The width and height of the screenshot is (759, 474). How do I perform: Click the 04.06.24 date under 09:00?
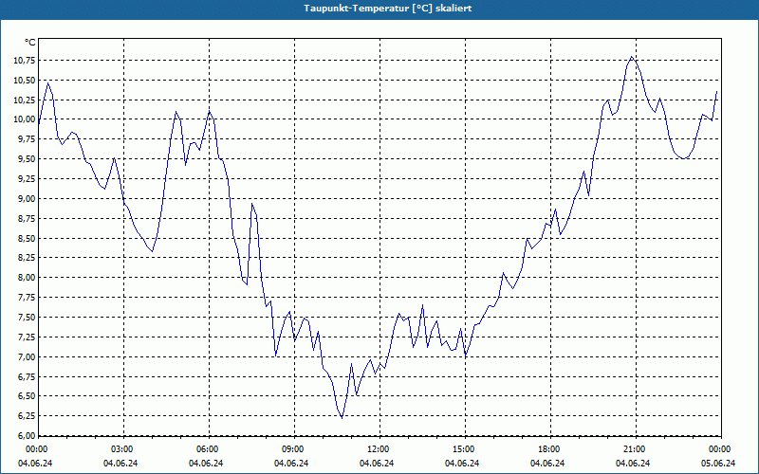(291, 464)
